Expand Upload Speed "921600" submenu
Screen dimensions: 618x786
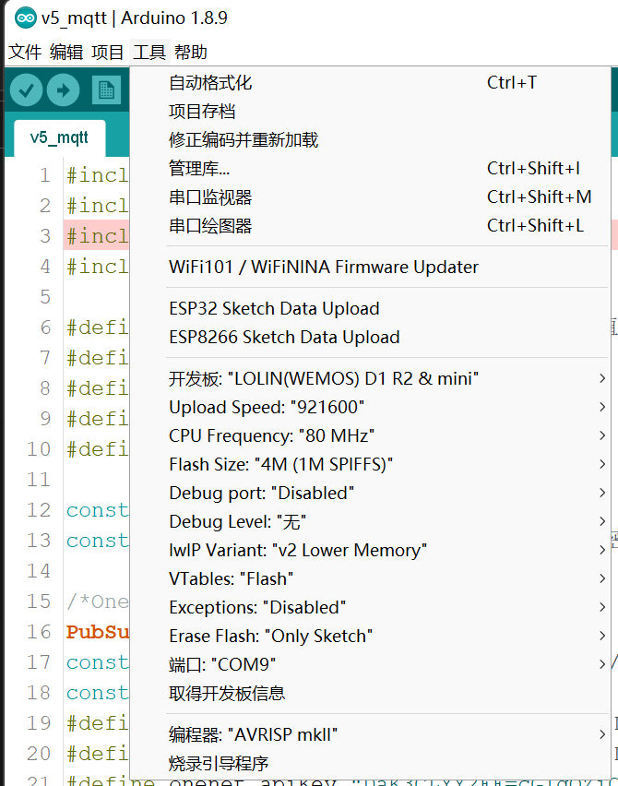coord(370,407)
